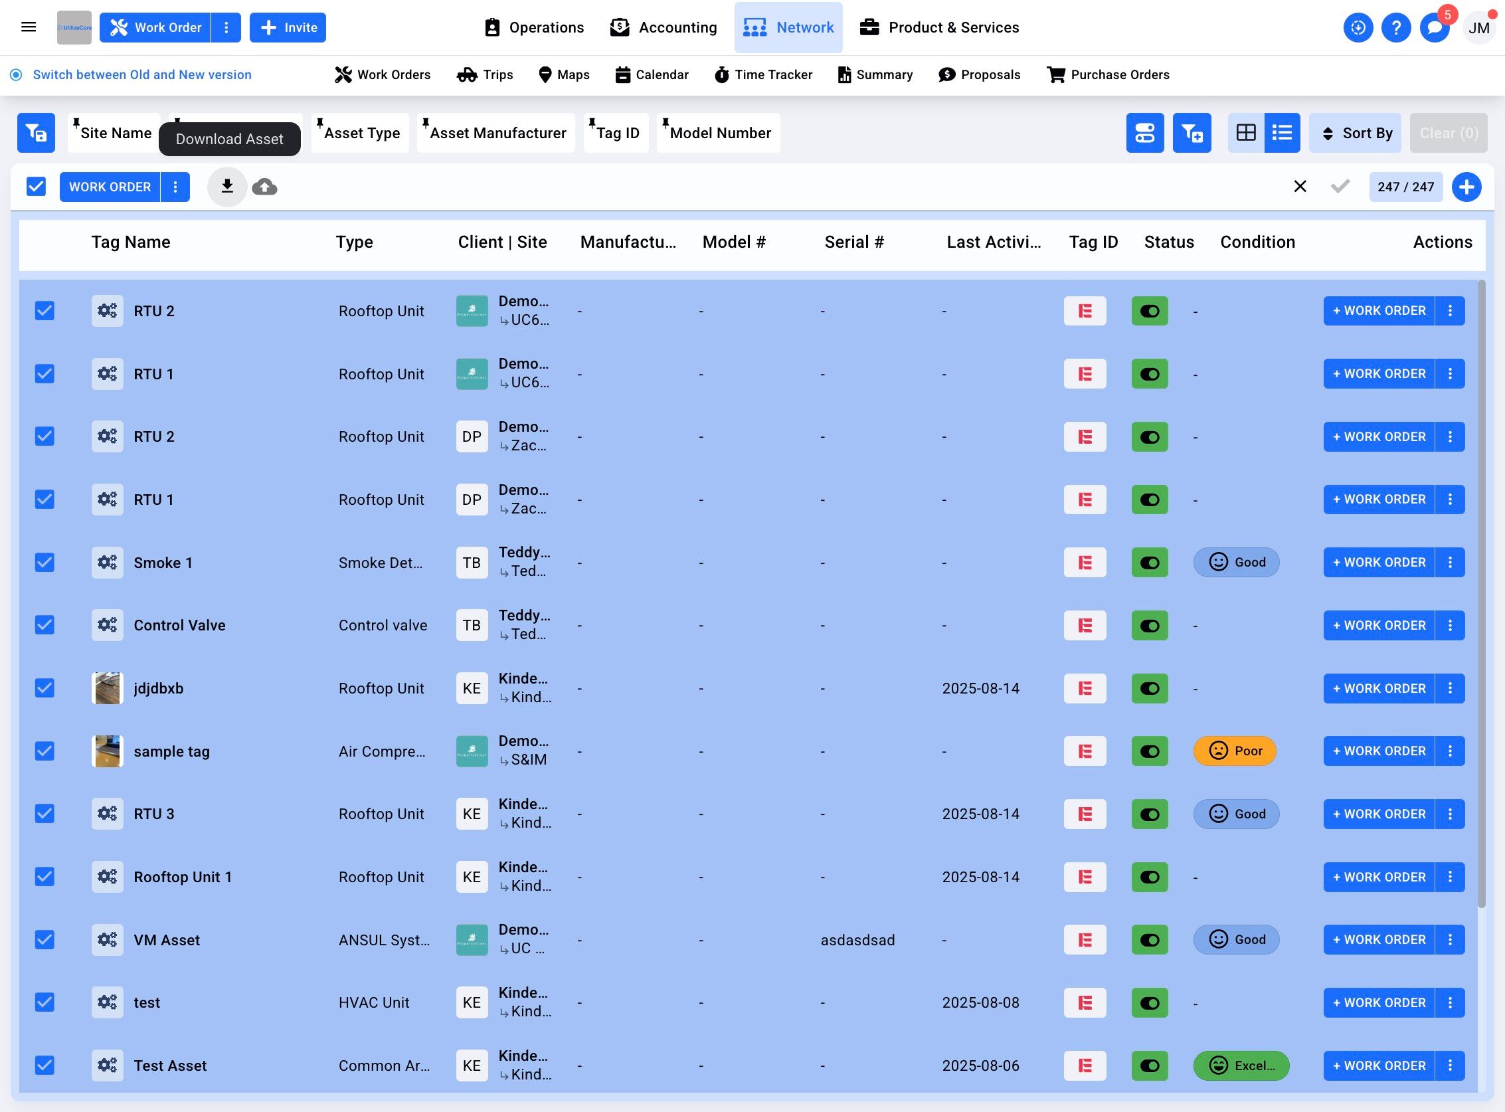
Task: Click + WORK ORDER for RTU 3
Action: 1378,813
